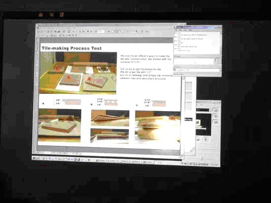
Task: Click the top icon button next to the panel dropdown
Action: click(x=216, y=110)
